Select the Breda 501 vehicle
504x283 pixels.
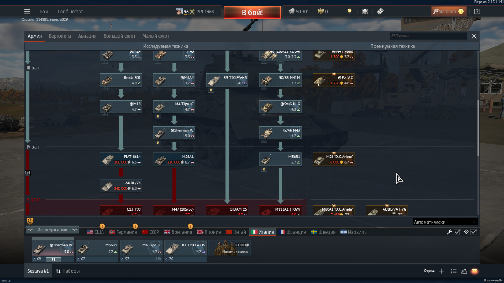[x=121, y=80]
